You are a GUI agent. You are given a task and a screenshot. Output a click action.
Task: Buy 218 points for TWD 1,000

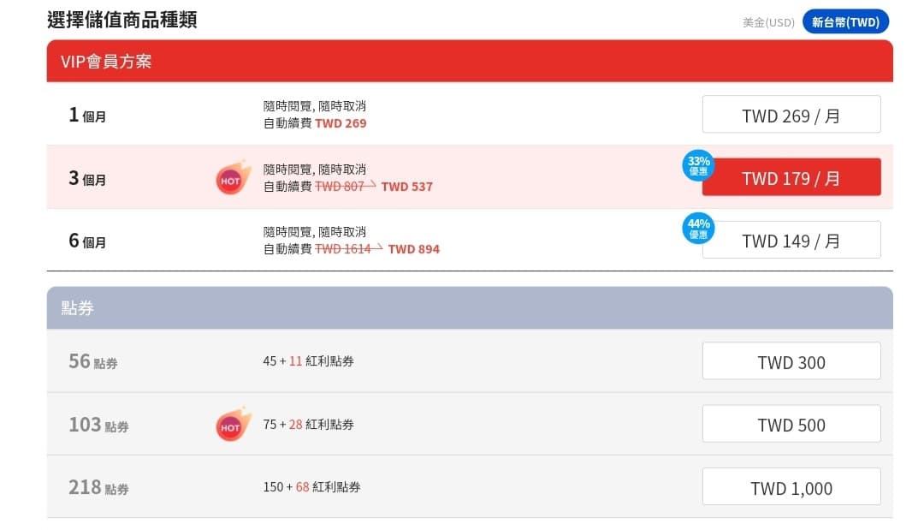(791, 487)
